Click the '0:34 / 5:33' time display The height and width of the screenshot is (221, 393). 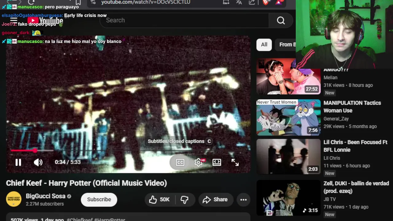click(68, 162)
